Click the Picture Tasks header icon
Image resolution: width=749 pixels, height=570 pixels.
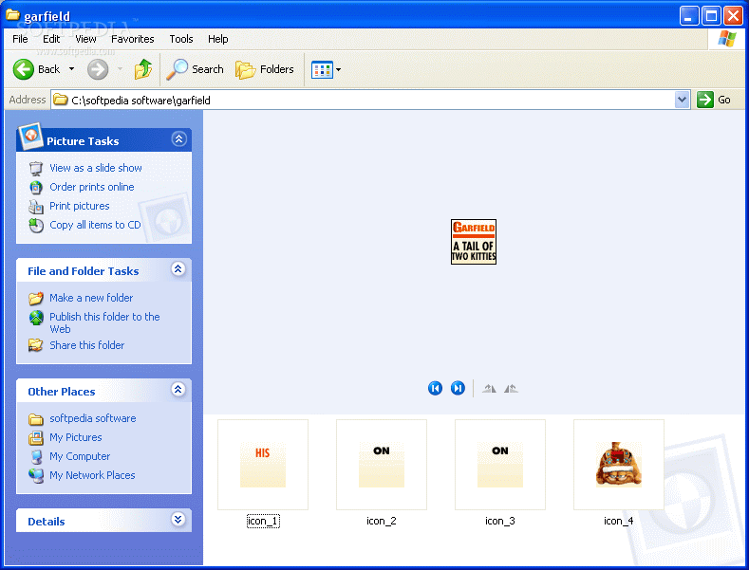pyautogui.click(x=30, y=137)
